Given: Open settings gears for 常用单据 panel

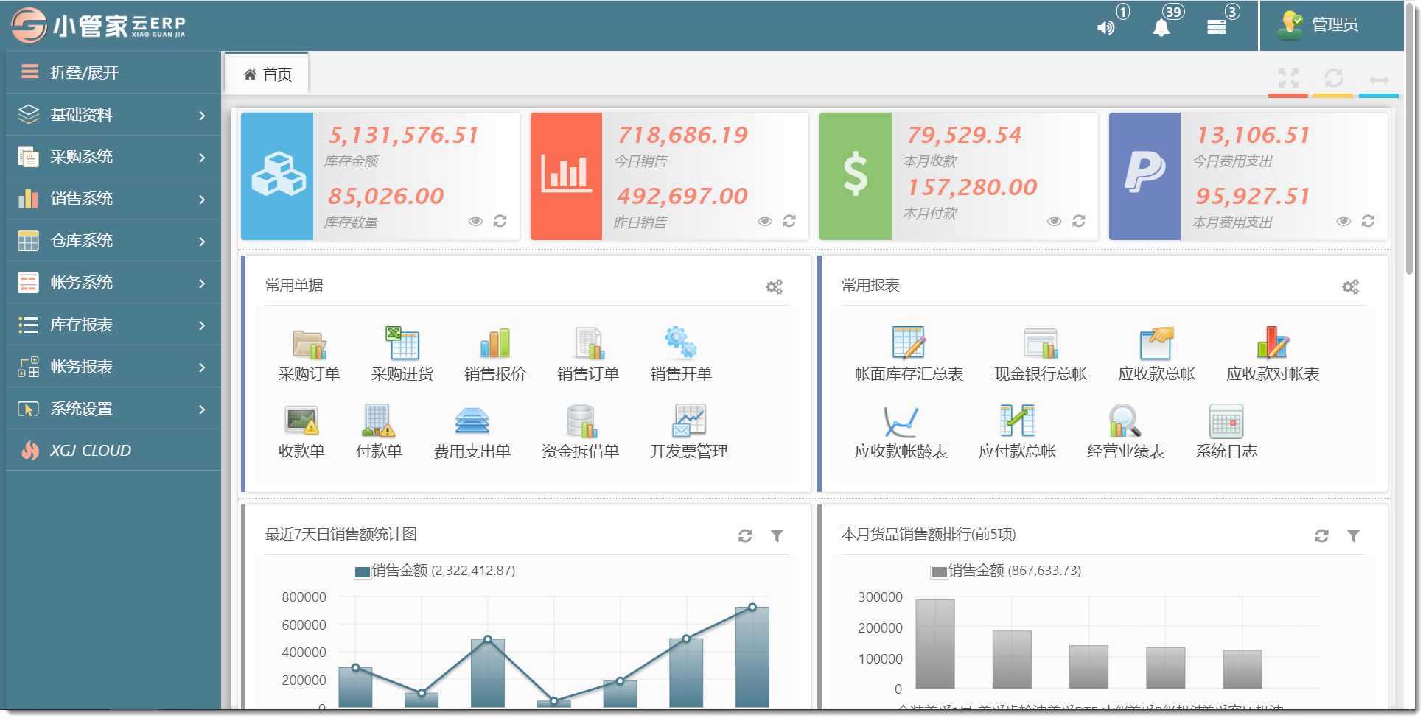Looking at the screenshot, I should (774, 286).
